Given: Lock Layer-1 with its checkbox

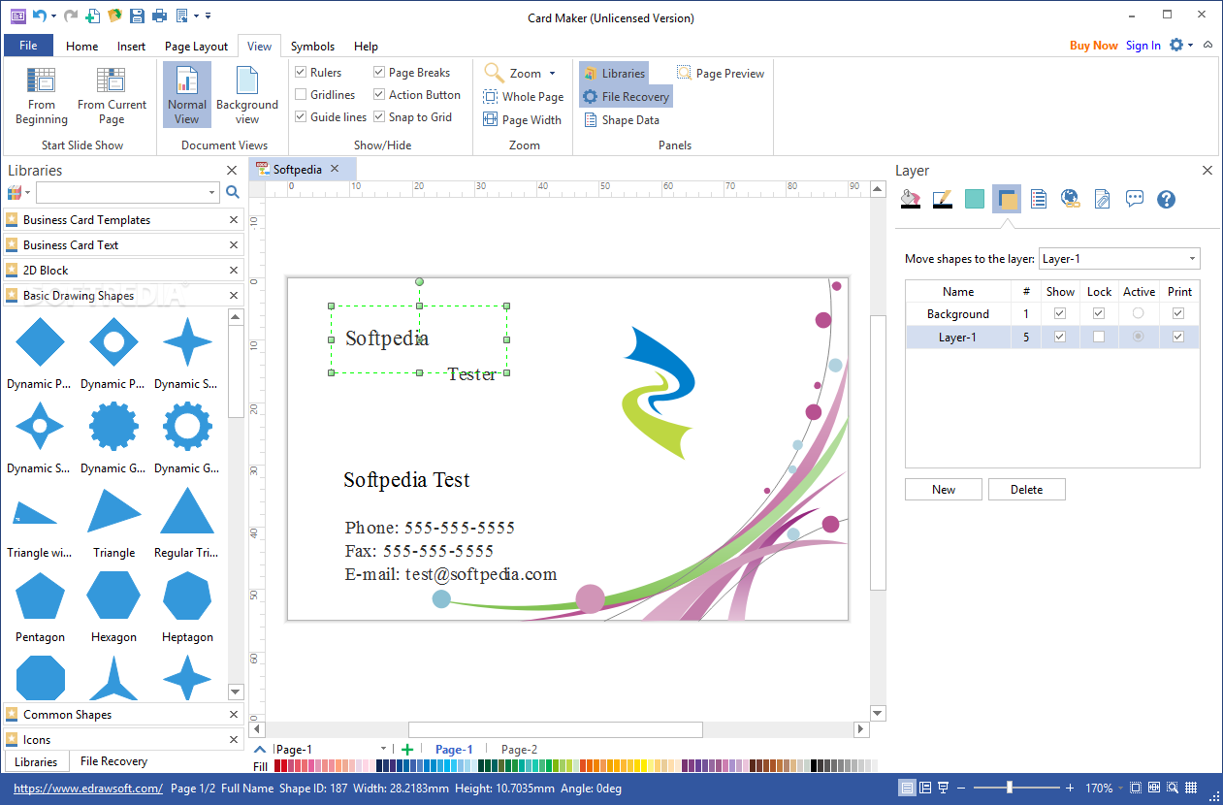Looking at the screenshot, I should click(x=1099, y=337).
